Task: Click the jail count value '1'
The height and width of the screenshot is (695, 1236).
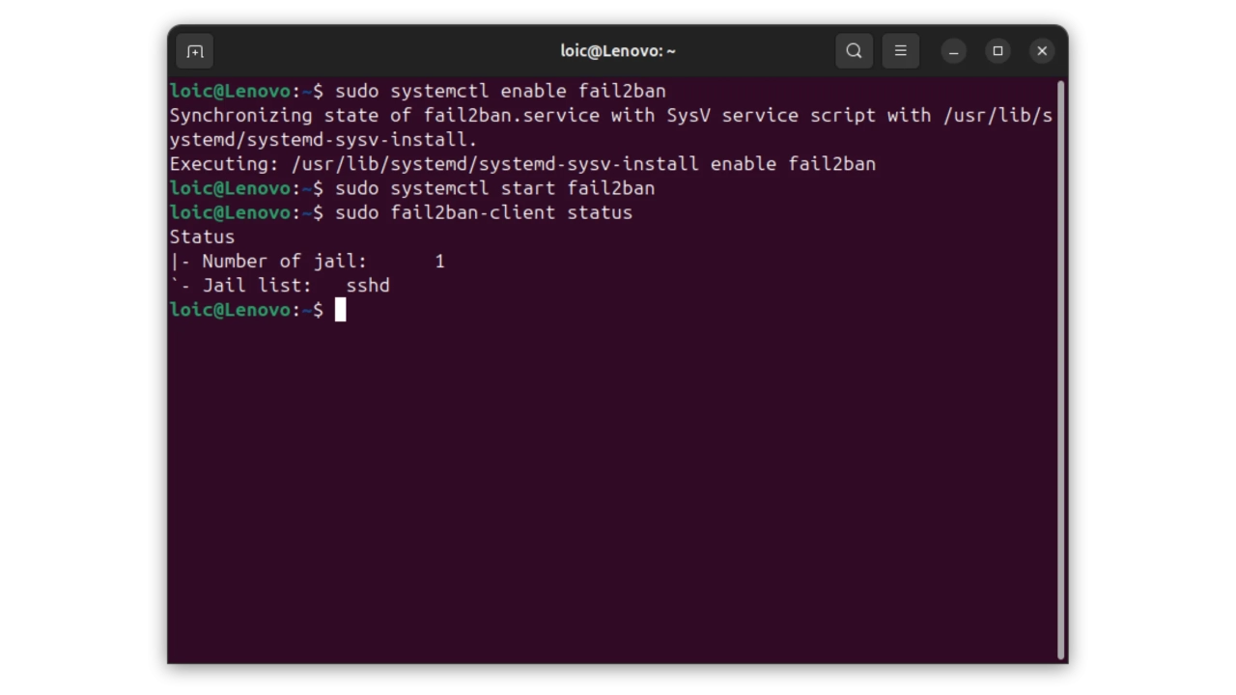Action: click(x=439, y=262)
